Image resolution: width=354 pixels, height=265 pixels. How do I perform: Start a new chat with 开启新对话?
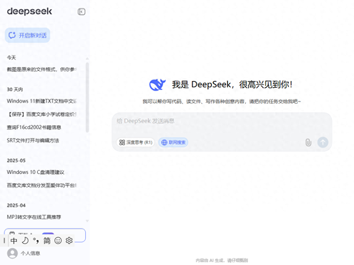tap(28, 35)
